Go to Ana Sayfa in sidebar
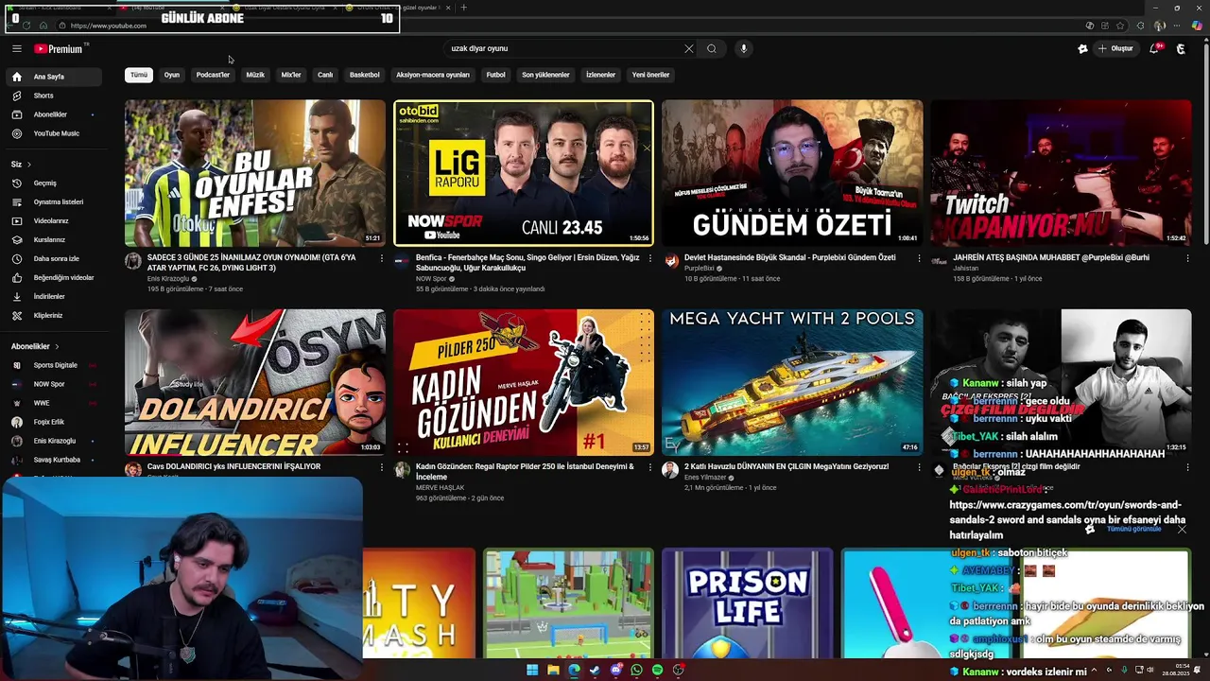The image size is (1210, 681). point(53,77)
